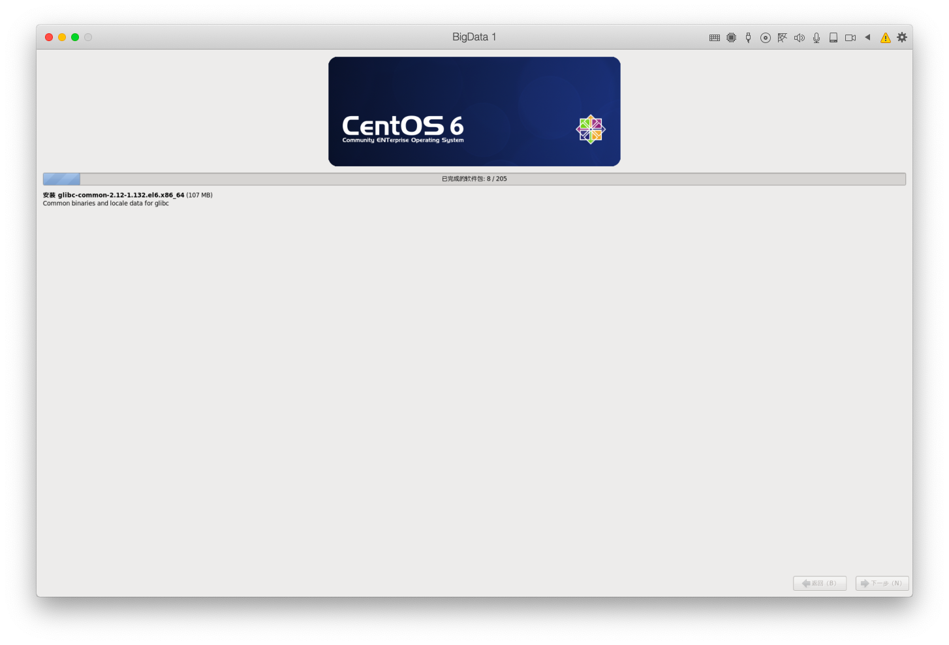Click the yellow warning triangle icon
The height and width of the screenshot is (645, 949).
tap(885, 38)
